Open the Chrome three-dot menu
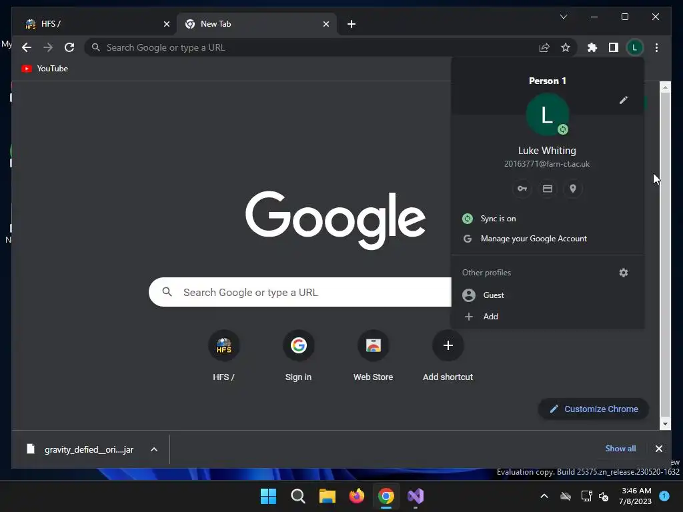683x512 pixels. click(x=656, y=47)
